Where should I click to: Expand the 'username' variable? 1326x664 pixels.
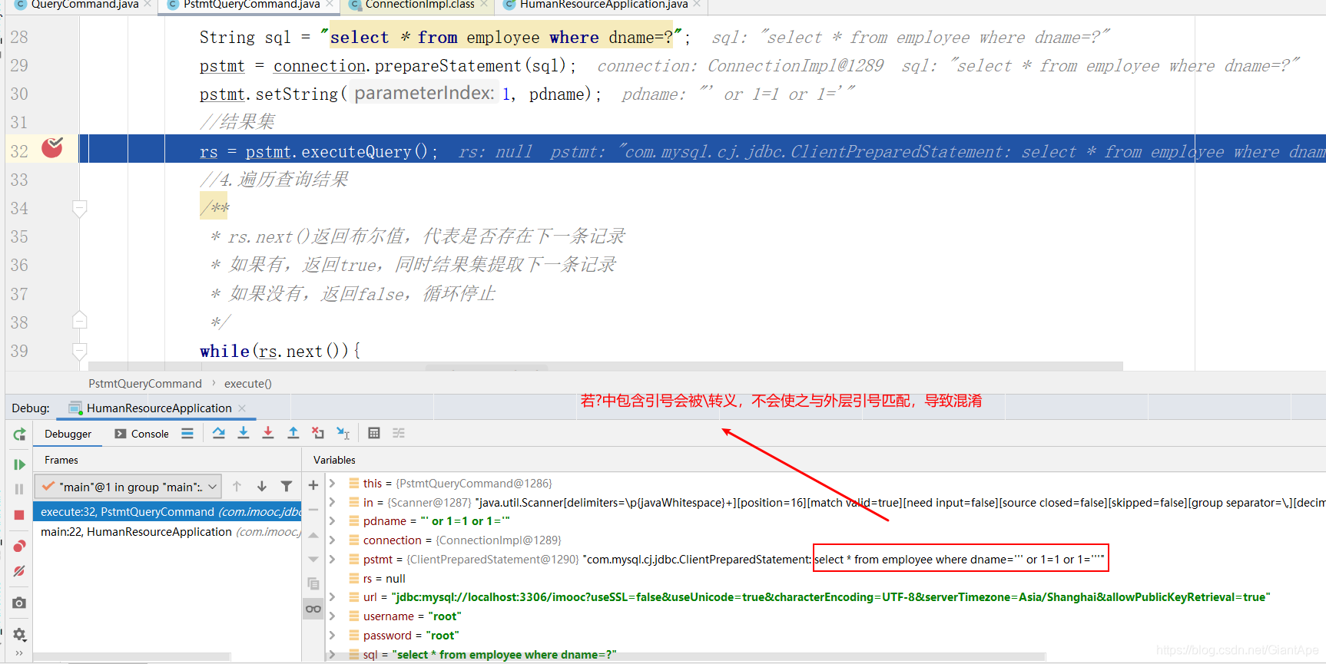pos(333,616)
